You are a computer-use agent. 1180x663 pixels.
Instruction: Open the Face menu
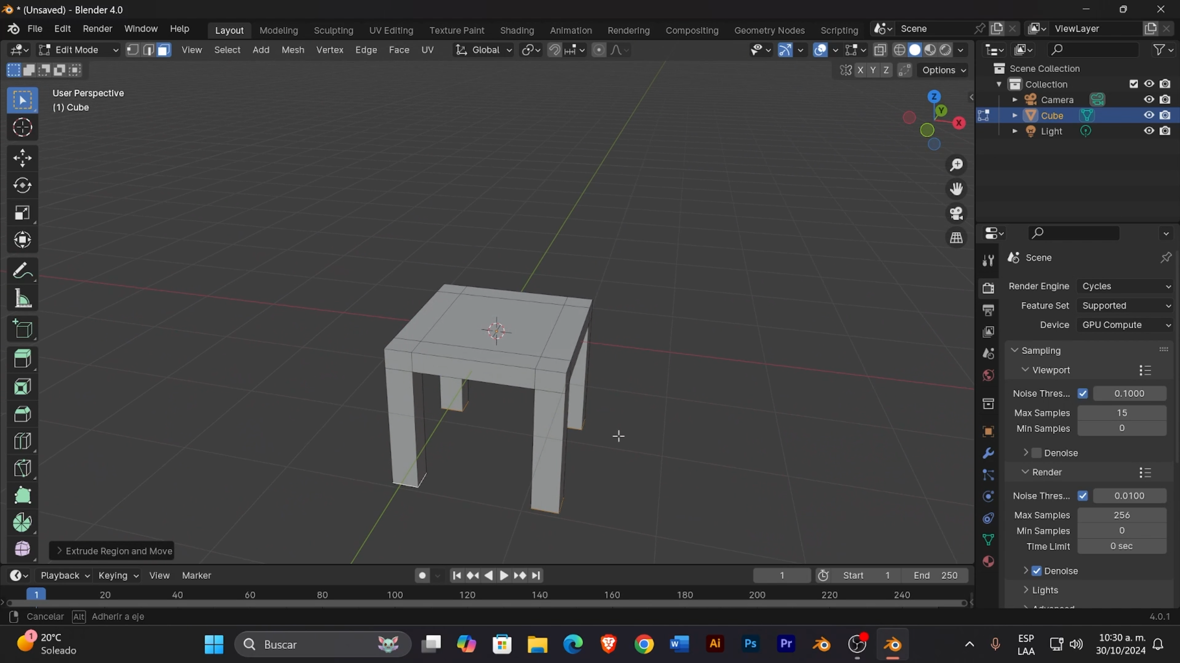tap(399, 50)
